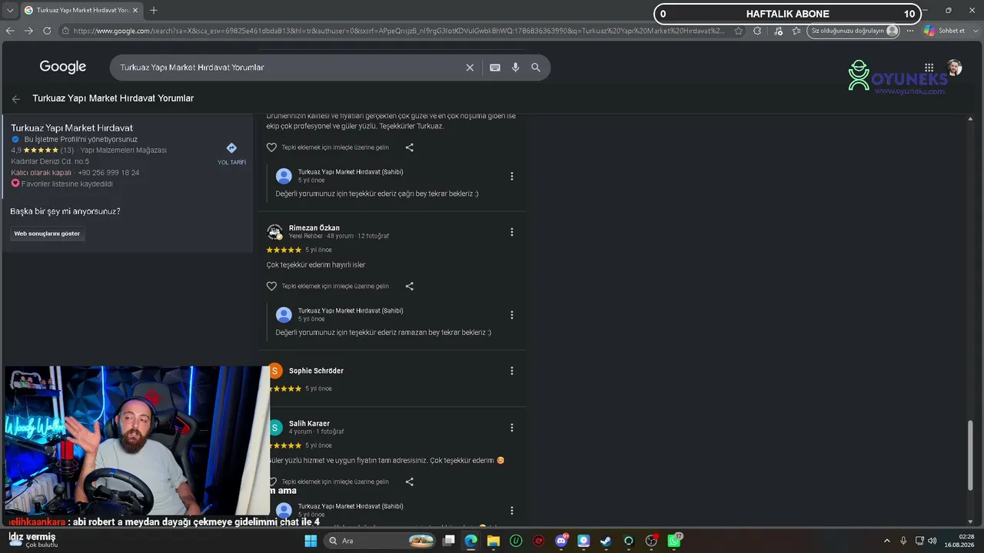Click Rimezan Özkan's profile picture
This screenshot has height=553, width=984.
(x=274, y=232)
